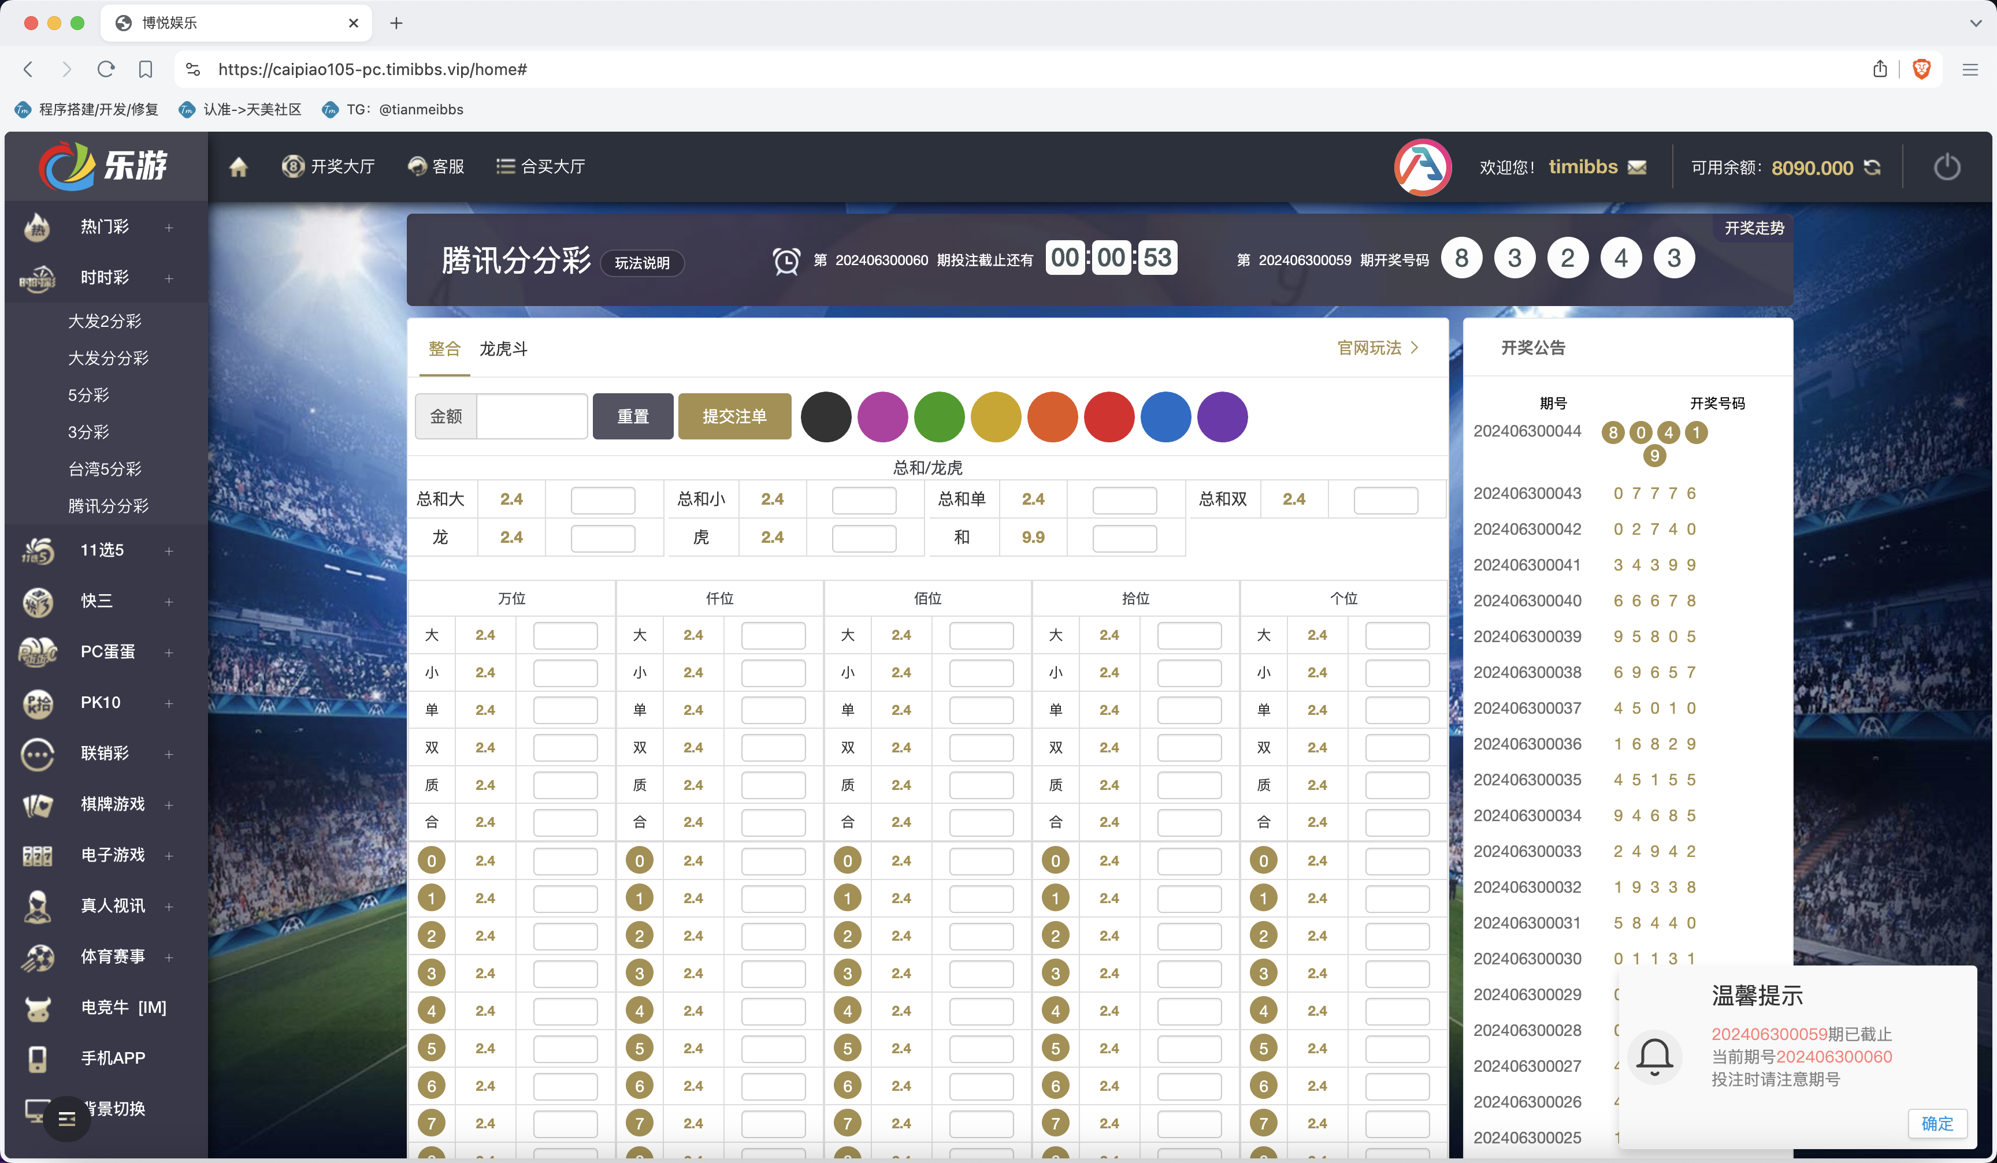The width and height of the screenshot is (1997, 1163).
Task: Click the user avatar logo
Action: pos(1423,167)
